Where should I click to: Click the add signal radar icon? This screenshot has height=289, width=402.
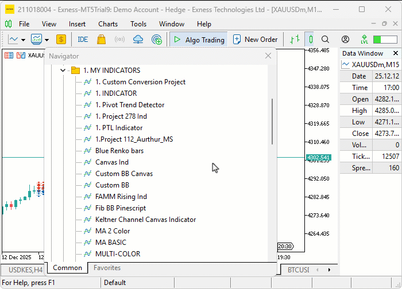coord(157,40)
